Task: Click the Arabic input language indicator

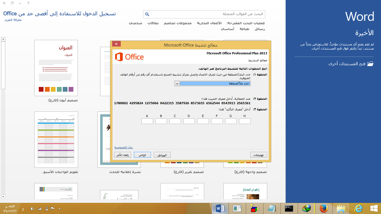Action: pos(23,209)
